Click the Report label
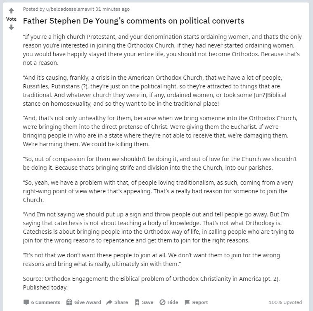Screen dimensions: 313x311 point(200,302)
